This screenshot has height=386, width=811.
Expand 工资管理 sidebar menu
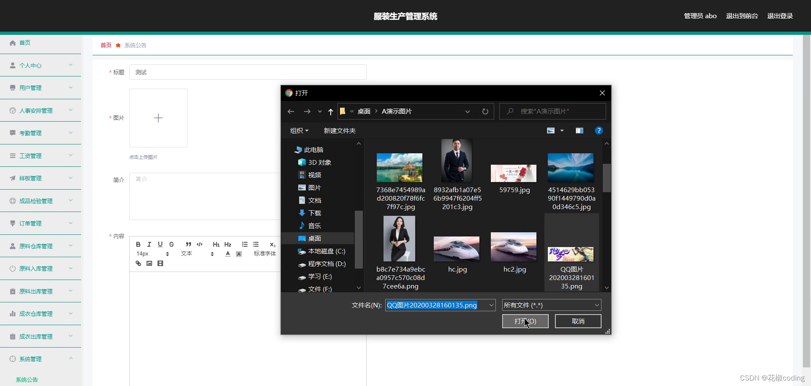(x=41, y=156)
